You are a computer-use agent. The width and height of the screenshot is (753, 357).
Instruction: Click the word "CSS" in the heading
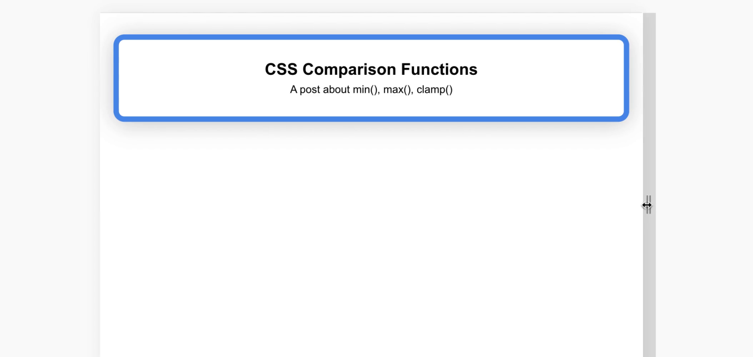point(281,70)
